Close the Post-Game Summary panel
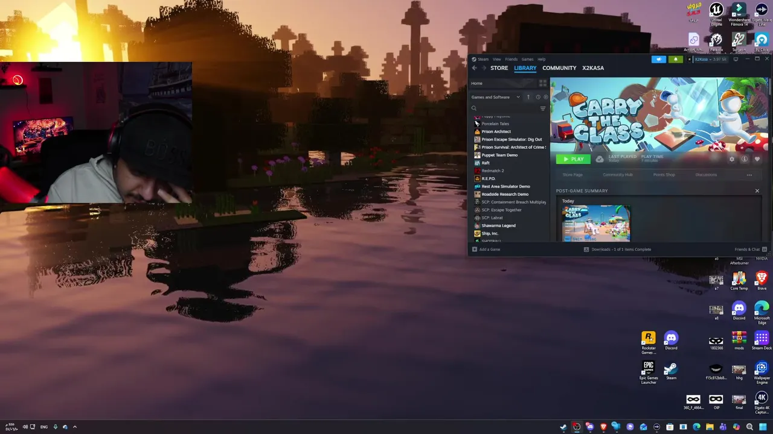The height and width of the screenshot is (434, 773). (x=757, y=191)
